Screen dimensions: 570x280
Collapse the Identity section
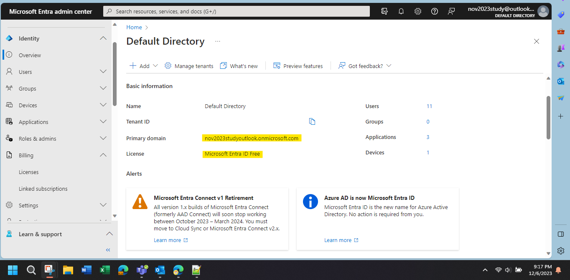pos(103,38)
